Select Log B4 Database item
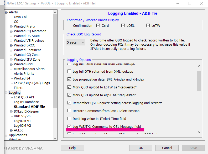This screenshot has height=154, width=208. (x=27, y=102)
